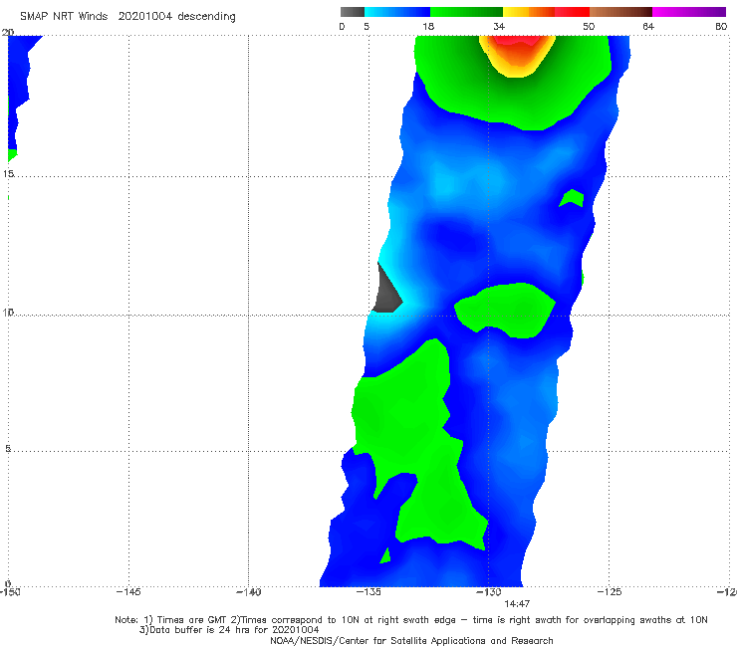Click the red segment of the color scale

click(x=572, y=12)
